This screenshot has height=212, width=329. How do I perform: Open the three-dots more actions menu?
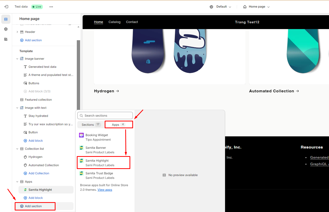click(x=51, y=7)
